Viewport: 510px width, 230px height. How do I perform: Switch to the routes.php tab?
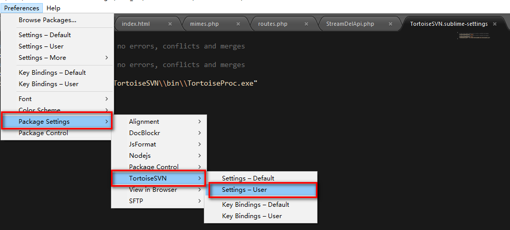coord(273,24)
